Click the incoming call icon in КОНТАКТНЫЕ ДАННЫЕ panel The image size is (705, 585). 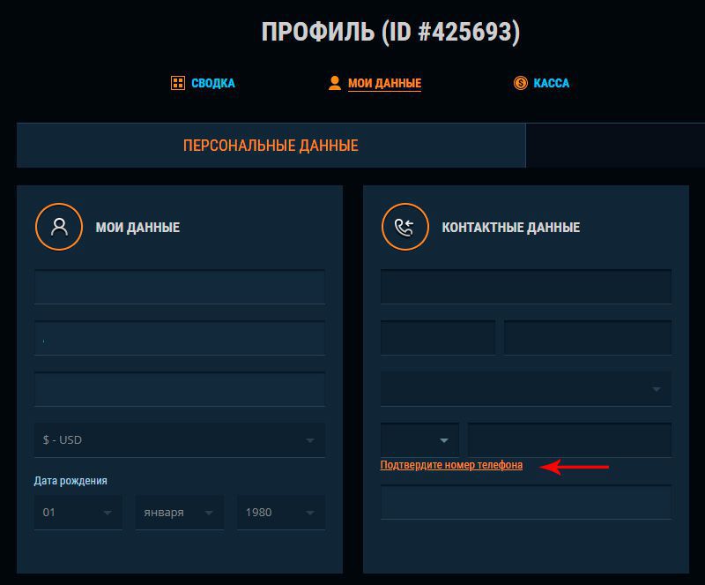(x=404, y=227)
